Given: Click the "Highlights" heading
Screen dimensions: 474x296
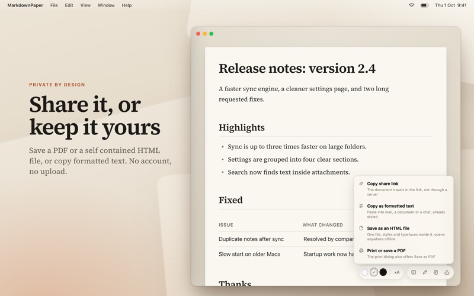Looking at the screenshot, I should tap(242, 127).
